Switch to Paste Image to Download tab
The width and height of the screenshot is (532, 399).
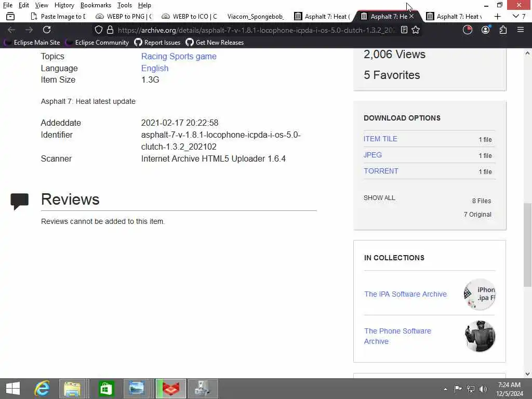[58, 16]
